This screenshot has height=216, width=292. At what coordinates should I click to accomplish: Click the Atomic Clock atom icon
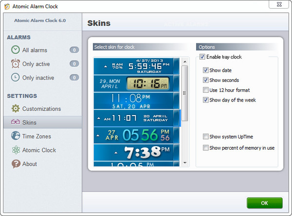pyautogui.click(x=16, y=150)
